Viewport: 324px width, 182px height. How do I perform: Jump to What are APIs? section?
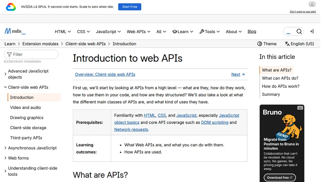[x=276, y=70]
